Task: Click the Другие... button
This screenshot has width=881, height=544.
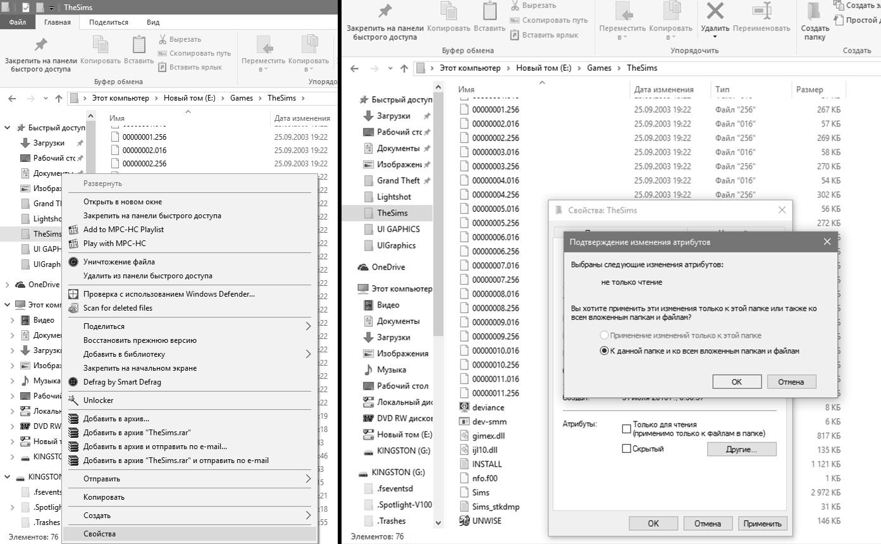Action: (x=742, y=450)
